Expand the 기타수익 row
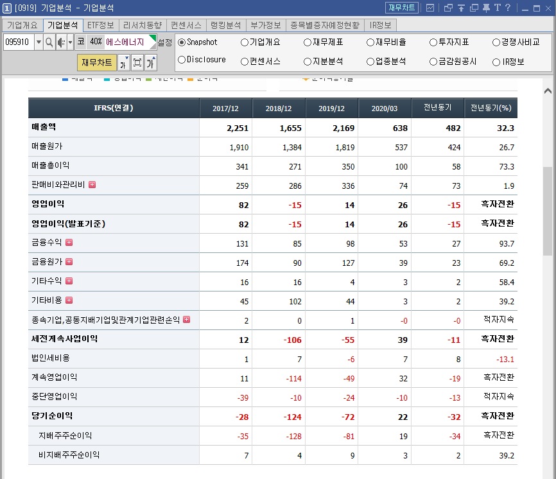The image size is (556, 479). pyautogui.click(x=69, y=281)
